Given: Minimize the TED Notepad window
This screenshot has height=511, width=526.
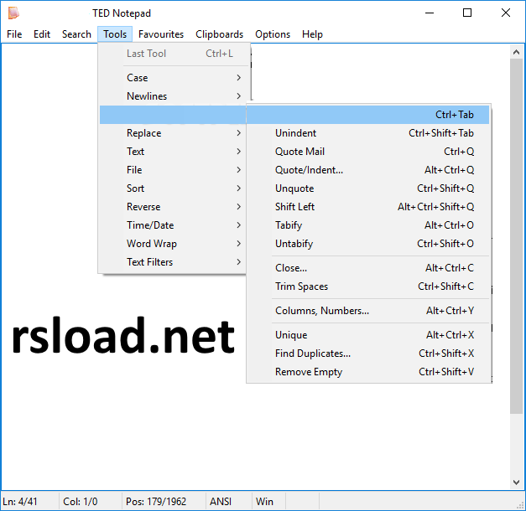Looking at the screenshot, I should click(x=430, y=13).
